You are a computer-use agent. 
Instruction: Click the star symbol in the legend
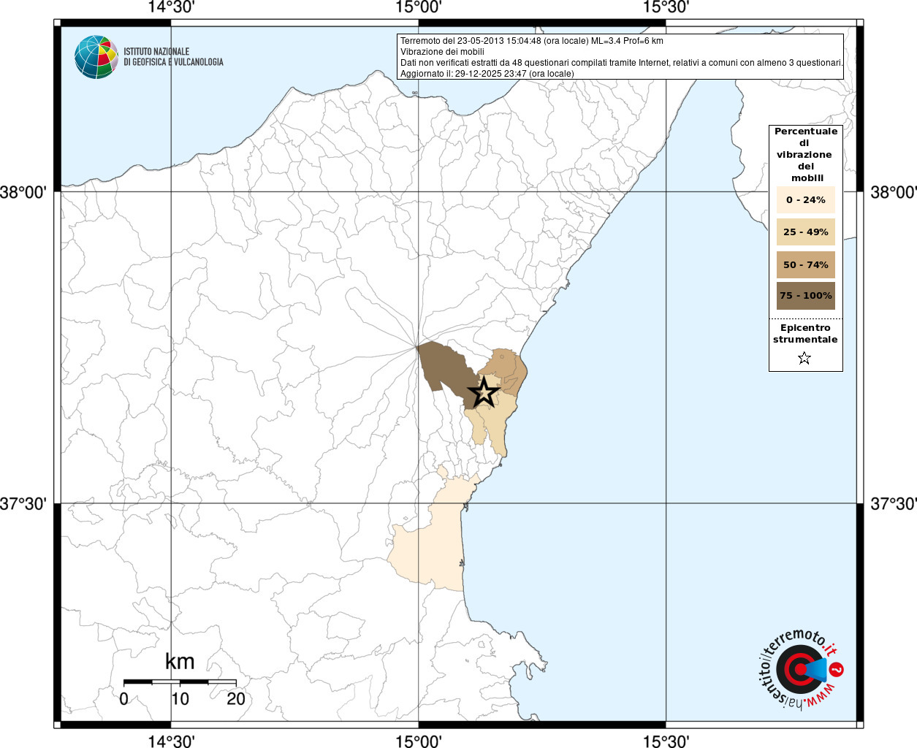pos(804,358)
